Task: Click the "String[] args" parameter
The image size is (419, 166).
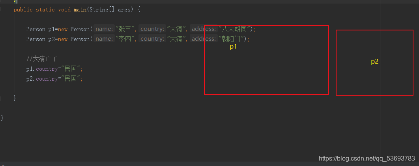Action: (x=111, y=9)
